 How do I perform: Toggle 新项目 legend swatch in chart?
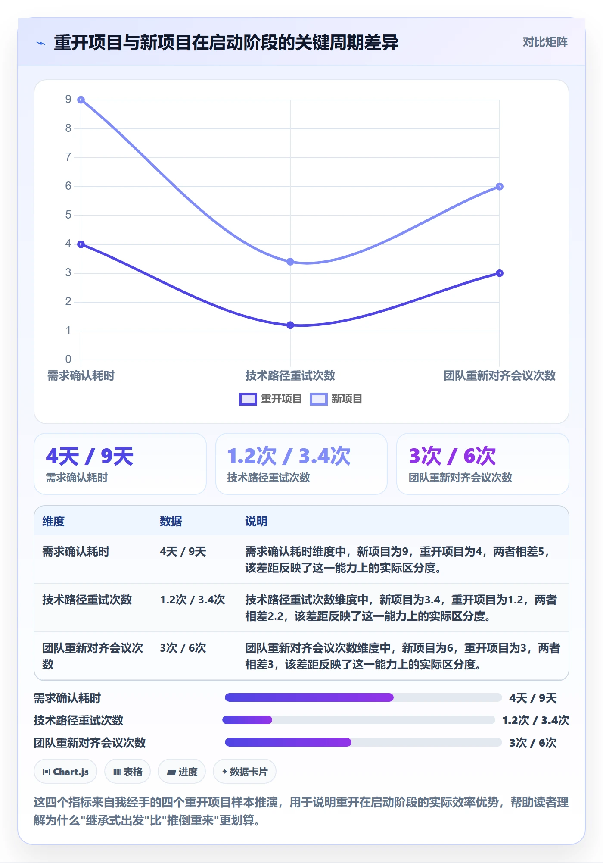point(319,399)
